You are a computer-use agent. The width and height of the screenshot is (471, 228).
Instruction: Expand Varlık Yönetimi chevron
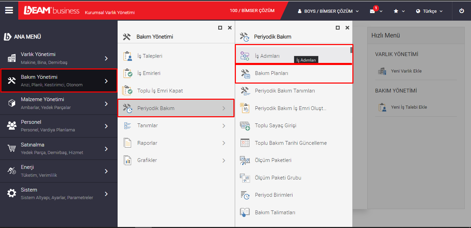tap(106, 58)
